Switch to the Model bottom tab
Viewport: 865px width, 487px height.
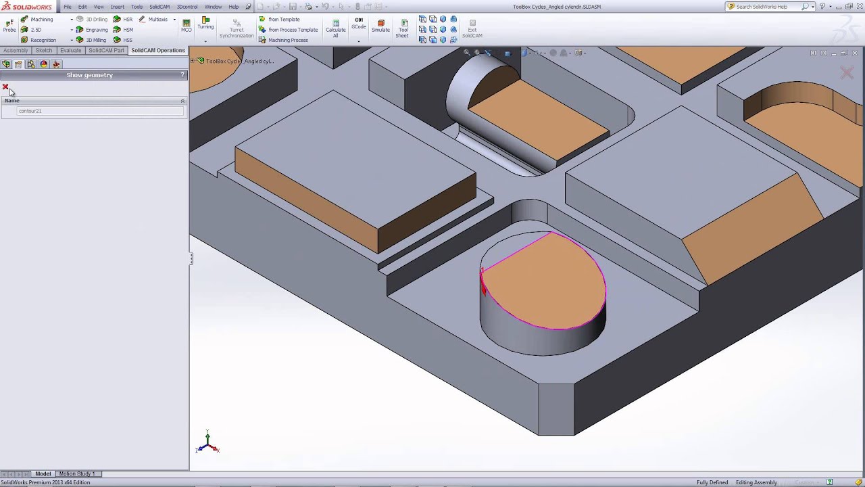click(43, 473)
